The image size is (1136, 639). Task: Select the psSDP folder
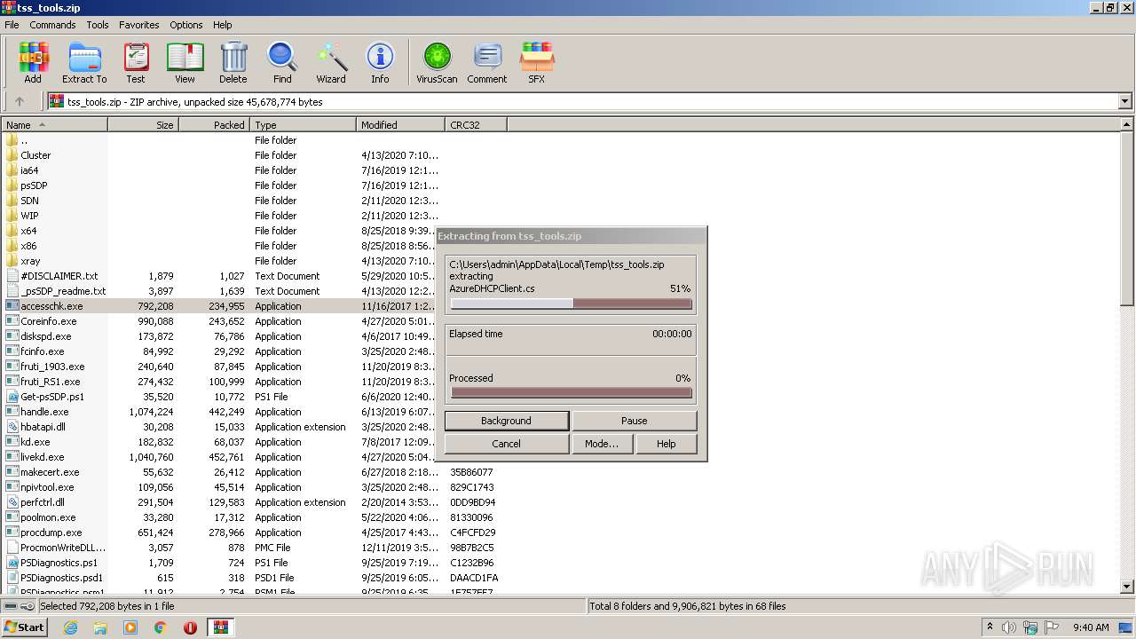point(34,185)
